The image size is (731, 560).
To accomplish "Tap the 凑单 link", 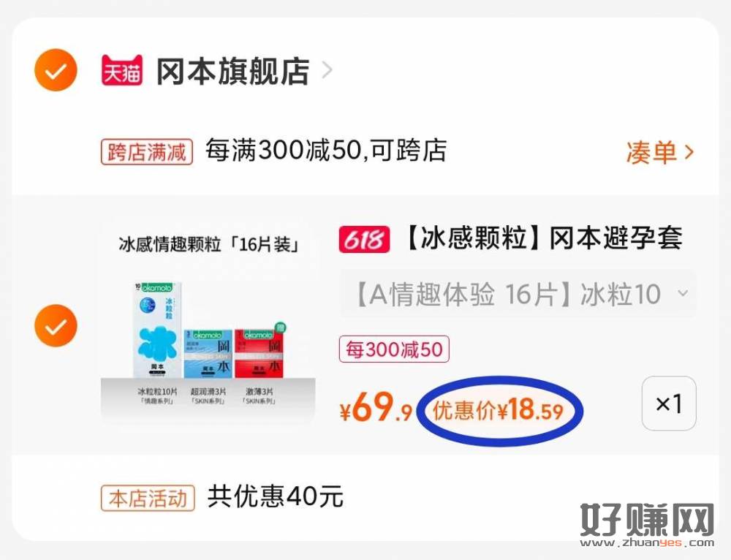I will [660, 152].
